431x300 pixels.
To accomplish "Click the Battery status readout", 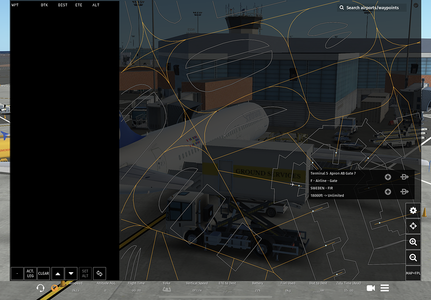I will pos(258,287).
